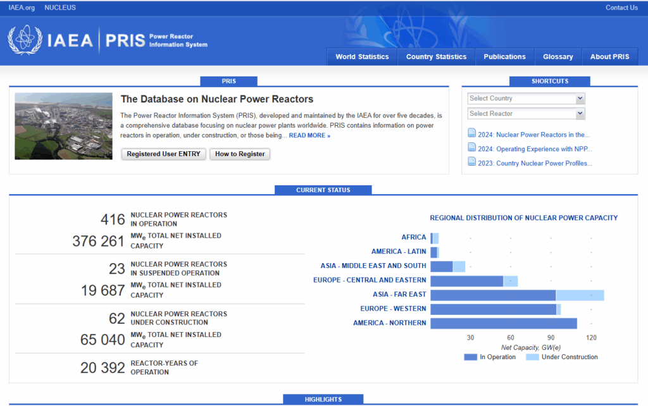648x406 pixels.
Task: Visit the NUCLEUS link in top bar
Action: 60,8
